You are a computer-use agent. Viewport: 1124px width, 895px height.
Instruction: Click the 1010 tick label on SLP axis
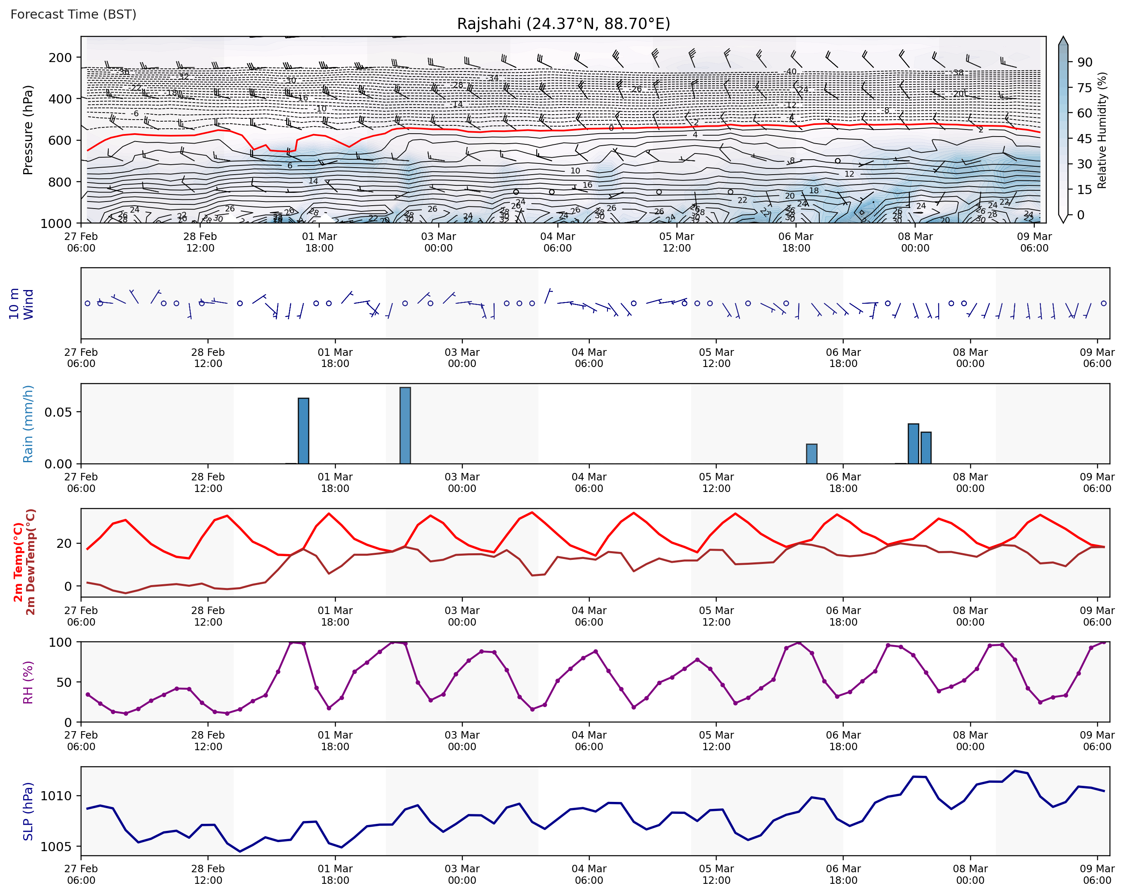[x=56, y=796]
